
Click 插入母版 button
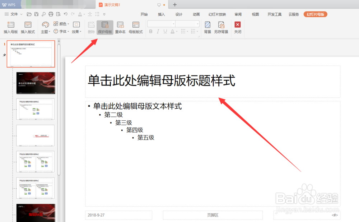(x=11, y=28)
